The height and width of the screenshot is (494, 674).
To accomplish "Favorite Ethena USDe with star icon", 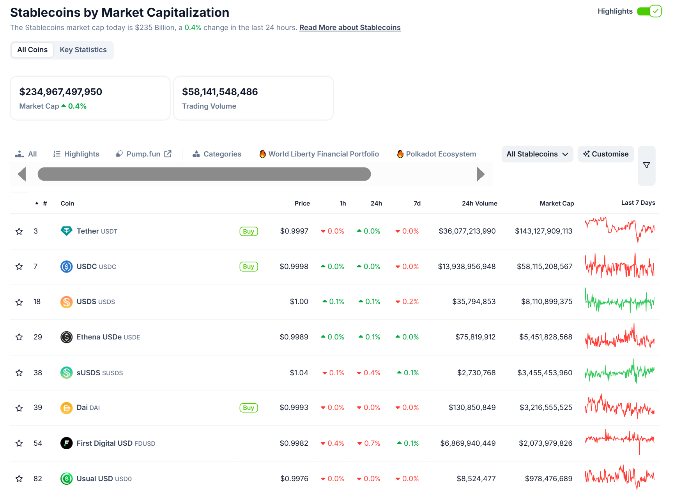I will 19,337.
